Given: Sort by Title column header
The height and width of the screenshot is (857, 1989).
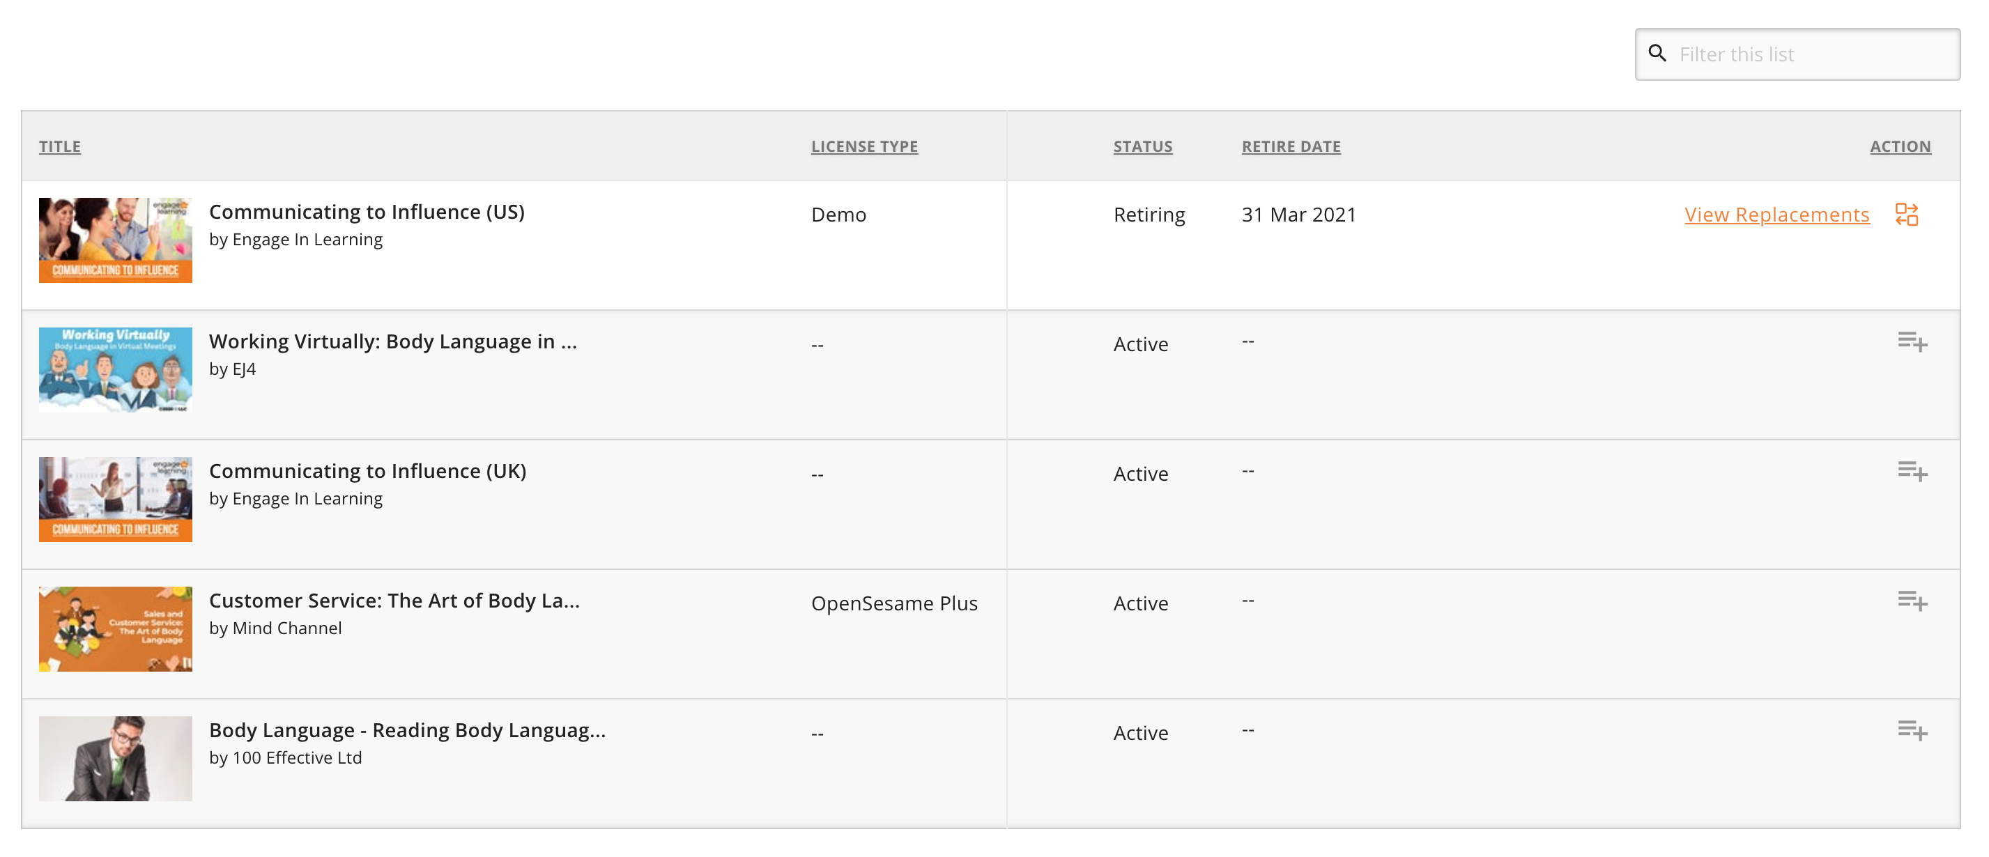Looking at the screenshot, I should pos(60,147).
